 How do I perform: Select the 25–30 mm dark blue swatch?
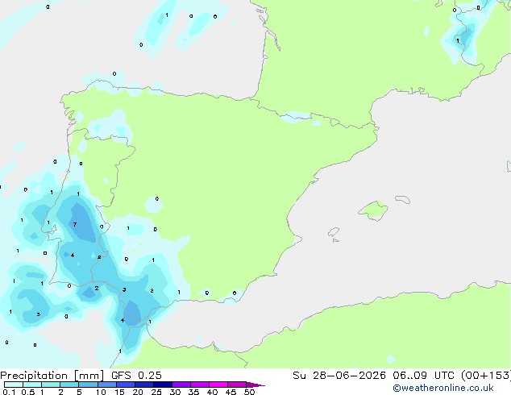pyautogui.click(x=162, y=385)
